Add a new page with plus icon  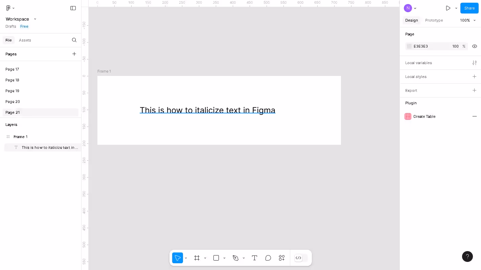click(74, 54)
